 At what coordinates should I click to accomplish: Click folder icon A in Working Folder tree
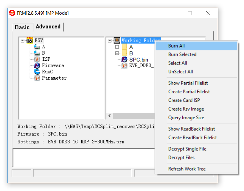[125, 47]
